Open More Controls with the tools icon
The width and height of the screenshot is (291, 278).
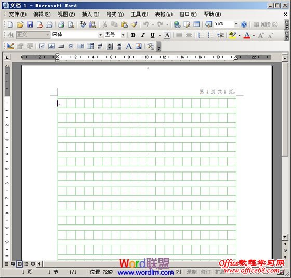tap(151, 46)
